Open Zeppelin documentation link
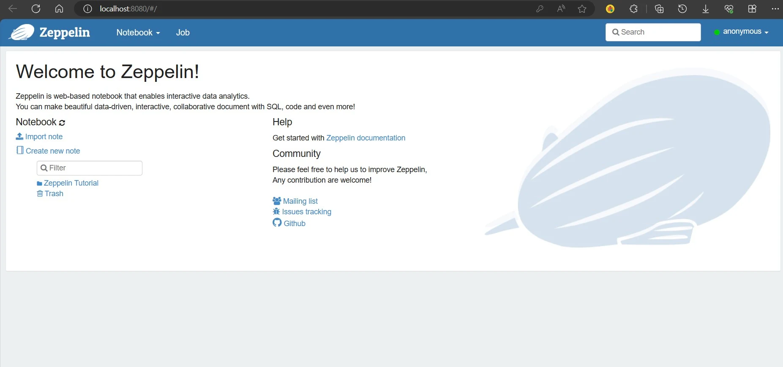This screenshot has width=783, height=367. pyautogui.click(x=366, y=138)
